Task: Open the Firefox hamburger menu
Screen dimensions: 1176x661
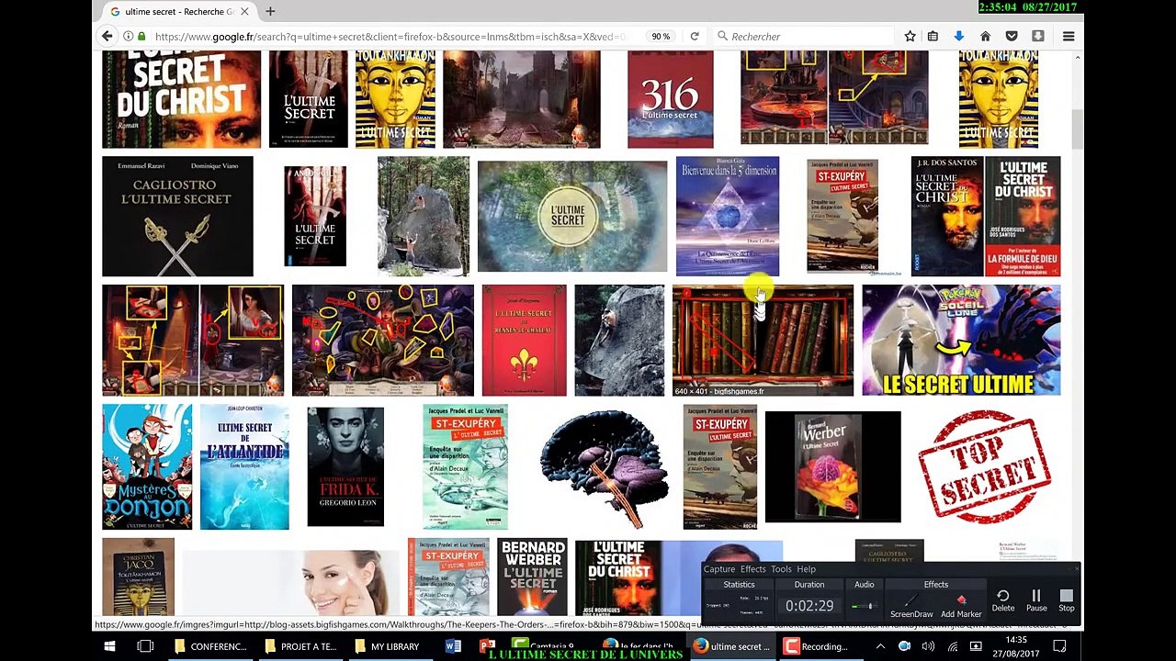Action: click(x=1069, y=36)
